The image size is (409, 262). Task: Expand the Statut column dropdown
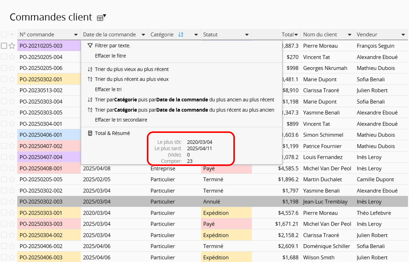[247, 35]
